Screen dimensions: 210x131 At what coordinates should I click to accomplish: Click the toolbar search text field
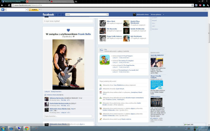16,9
